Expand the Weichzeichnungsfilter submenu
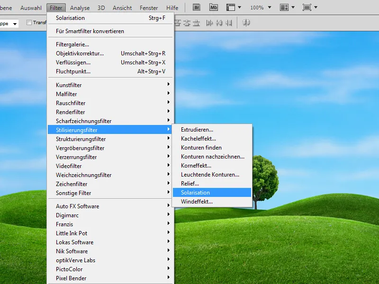The height and width of the screenshot is (284, 379). click(x=110, y=175)
